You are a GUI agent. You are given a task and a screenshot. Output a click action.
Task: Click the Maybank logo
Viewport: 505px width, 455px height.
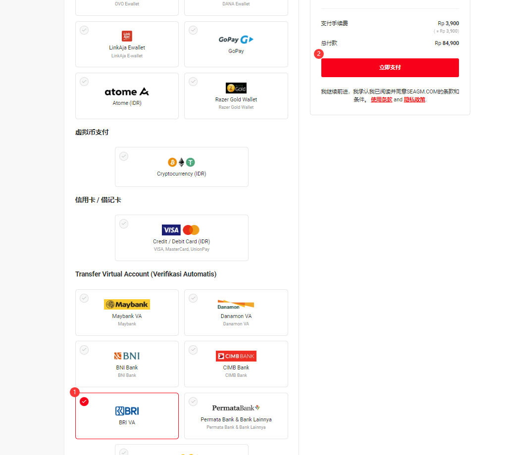127,305
